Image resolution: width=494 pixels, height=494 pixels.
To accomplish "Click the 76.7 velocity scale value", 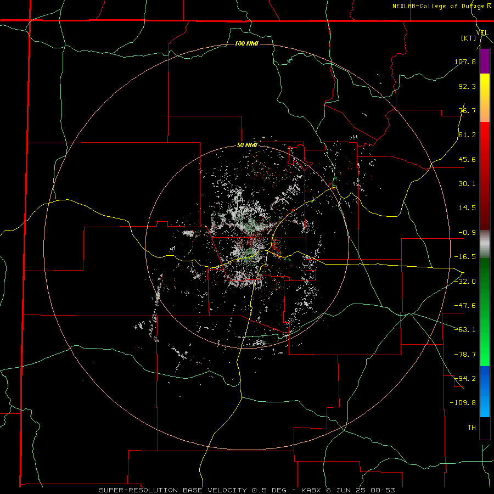I will pyautogui.click(x=467, y=110).
